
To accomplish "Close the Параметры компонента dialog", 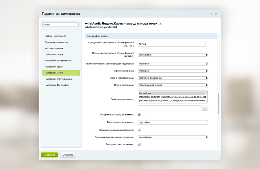I will click(216, 14).
